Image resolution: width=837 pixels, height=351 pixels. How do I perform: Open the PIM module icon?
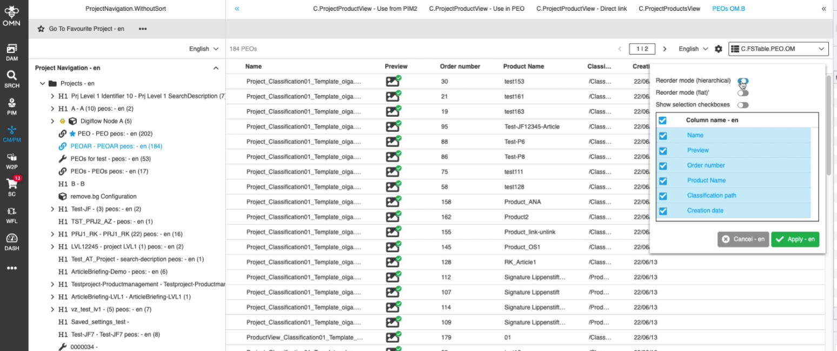pos(12,106)
